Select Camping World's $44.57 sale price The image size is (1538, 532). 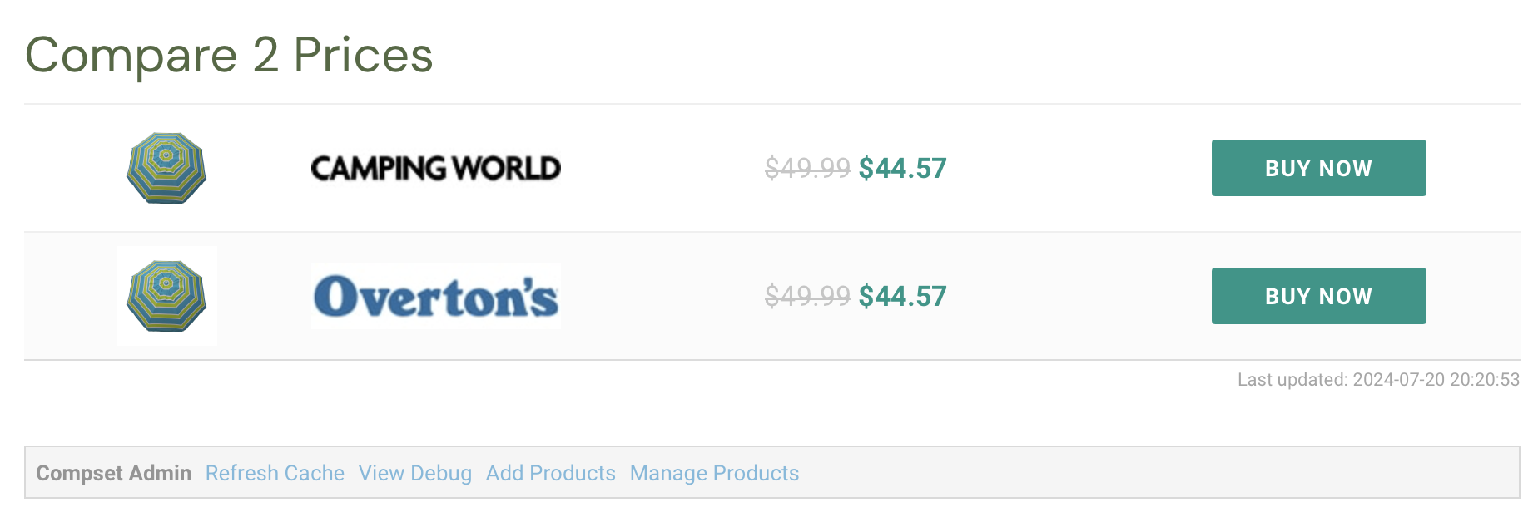[x=903, y=169]
